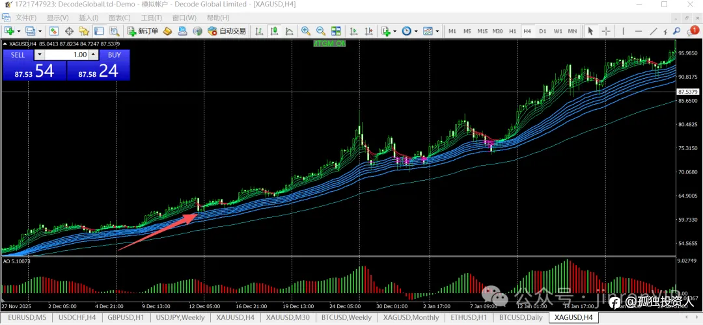Click the virtual hosting server icon
This screenshot has height=325, width=703.
point(182,31)
